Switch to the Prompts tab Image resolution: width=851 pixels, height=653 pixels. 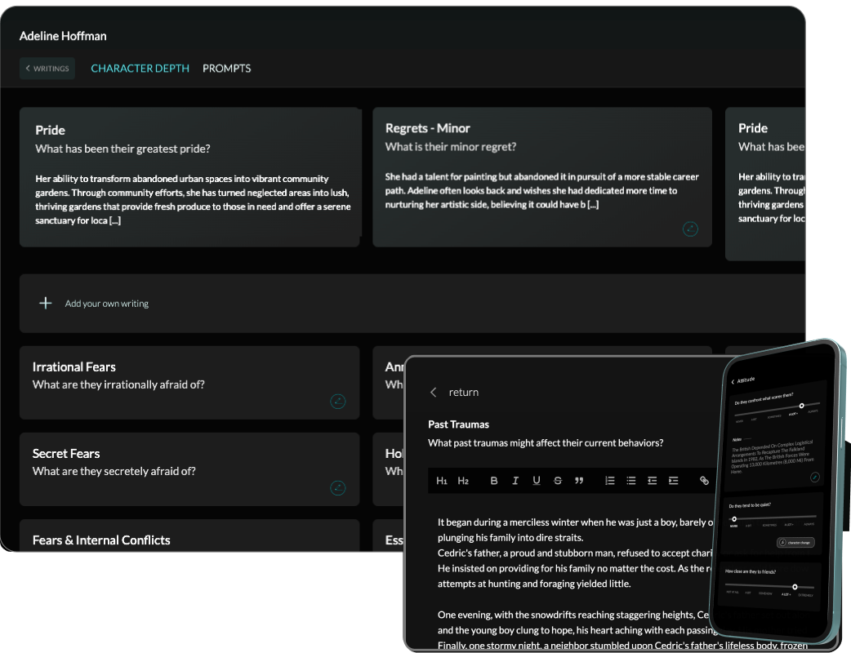pyautogui.click(x=227, y=69)
